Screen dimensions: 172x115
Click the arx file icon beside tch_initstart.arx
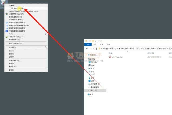coord(110,57)
